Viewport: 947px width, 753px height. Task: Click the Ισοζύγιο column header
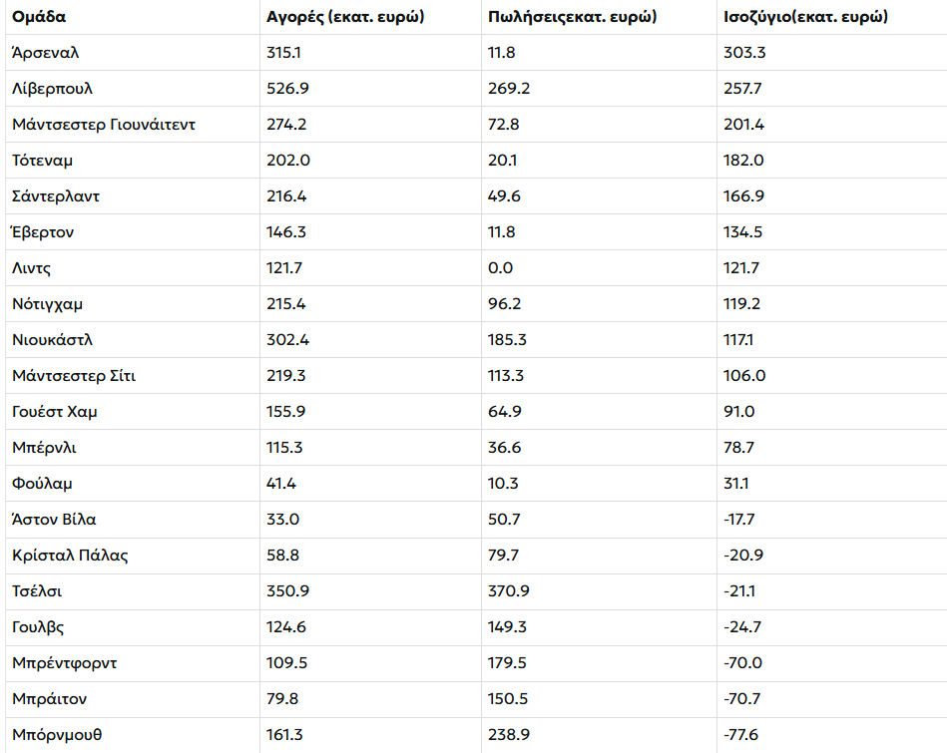pyautogui.click(x=805, y=17)
